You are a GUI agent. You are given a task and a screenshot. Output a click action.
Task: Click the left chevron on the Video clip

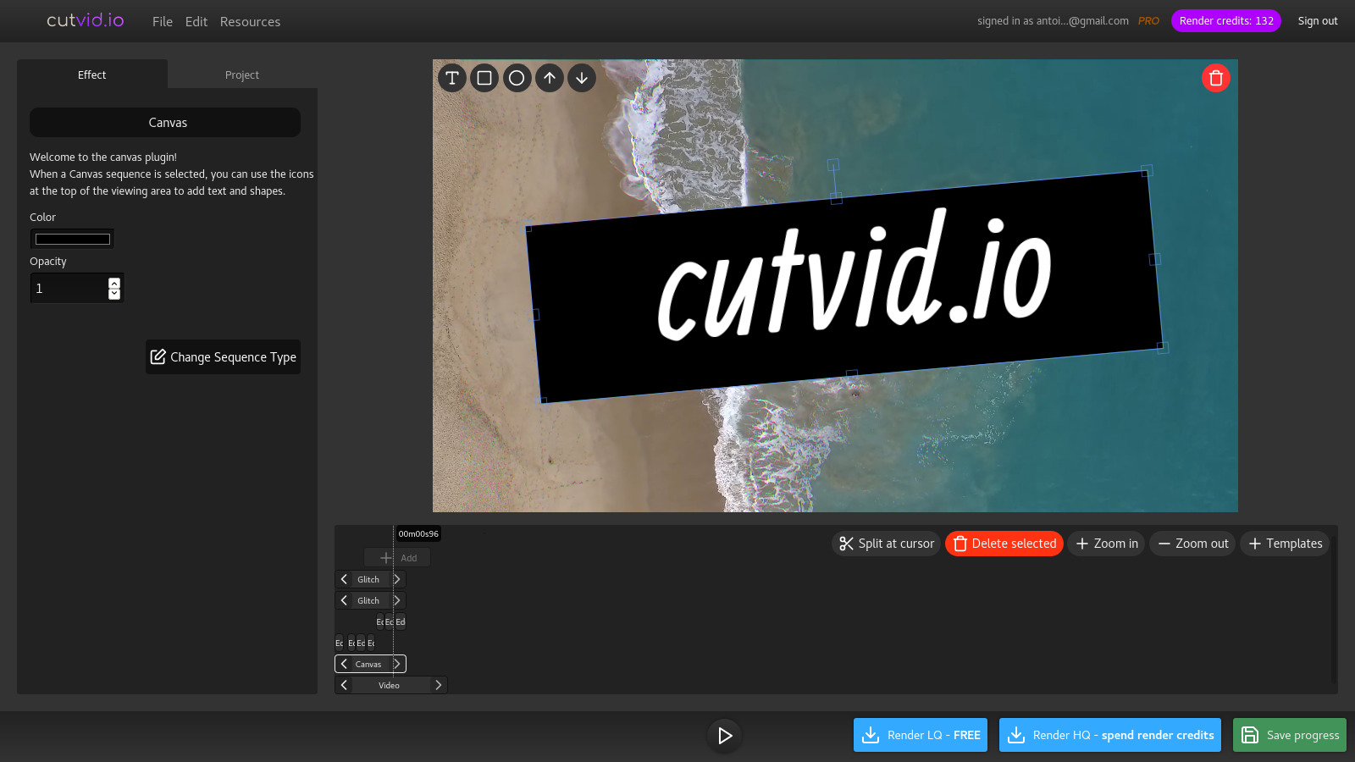[344, 685]
